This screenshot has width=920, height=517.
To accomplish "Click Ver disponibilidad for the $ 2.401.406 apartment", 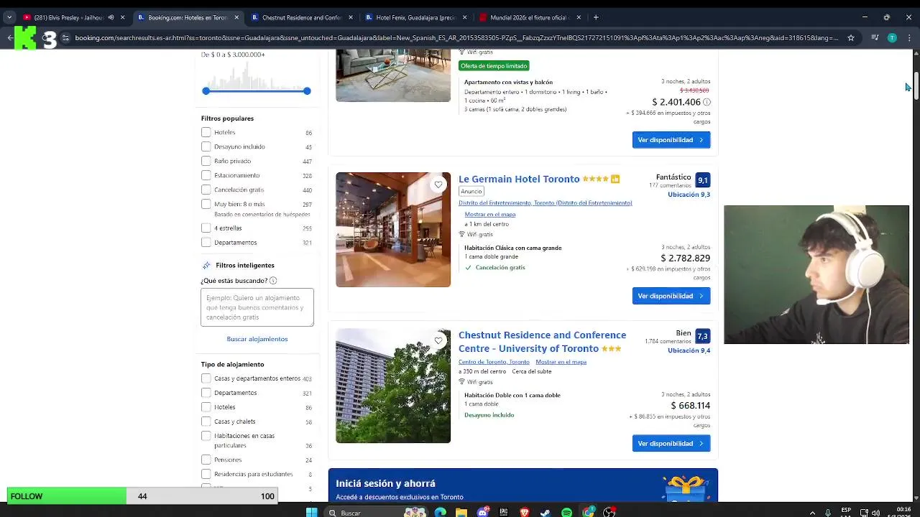I will tap(671, 140).
